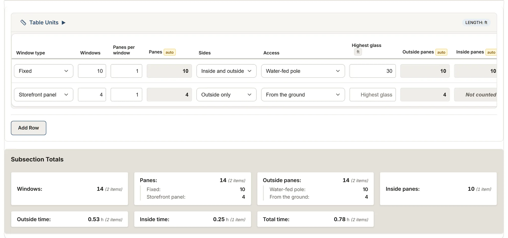Open the Inside and outside sides dropdown

pyautogui.click(x=226, y=71)
